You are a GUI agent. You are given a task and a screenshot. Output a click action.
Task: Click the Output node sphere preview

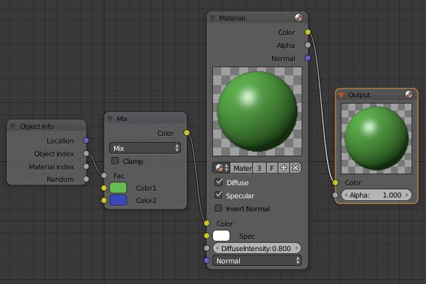(377, 139)
